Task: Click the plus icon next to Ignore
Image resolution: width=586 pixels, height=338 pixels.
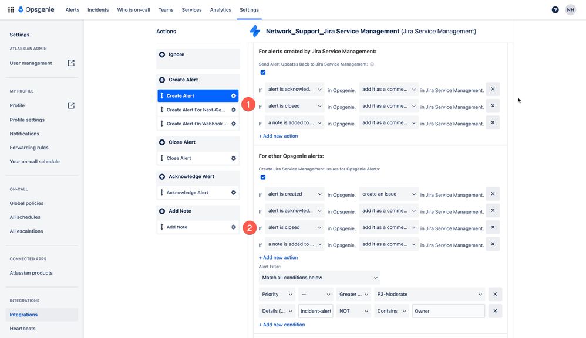Action: coord(162,54)
